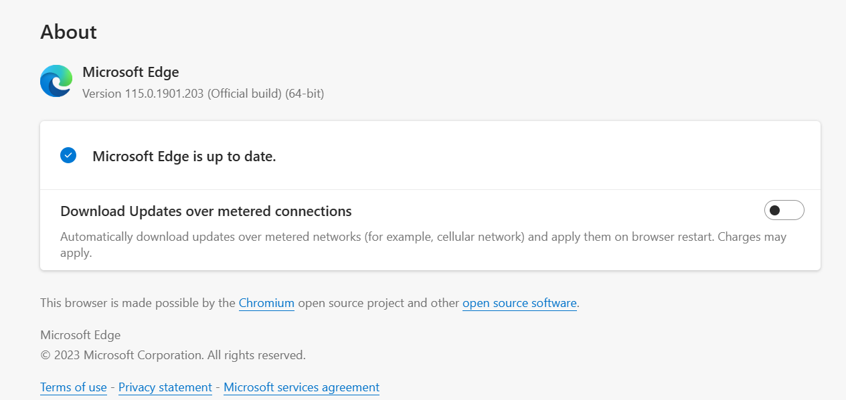Open the open source software link
The image size is (846, 400).
click(519, 303)
